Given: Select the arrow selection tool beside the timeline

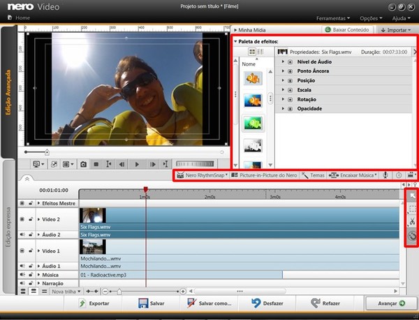Looking at the screenshot, I should click(413, 196).
